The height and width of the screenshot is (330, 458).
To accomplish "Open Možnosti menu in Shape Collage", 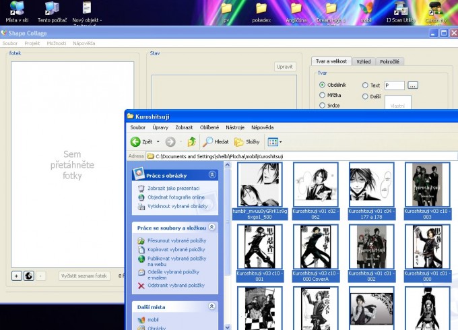I will coord(57,43).
